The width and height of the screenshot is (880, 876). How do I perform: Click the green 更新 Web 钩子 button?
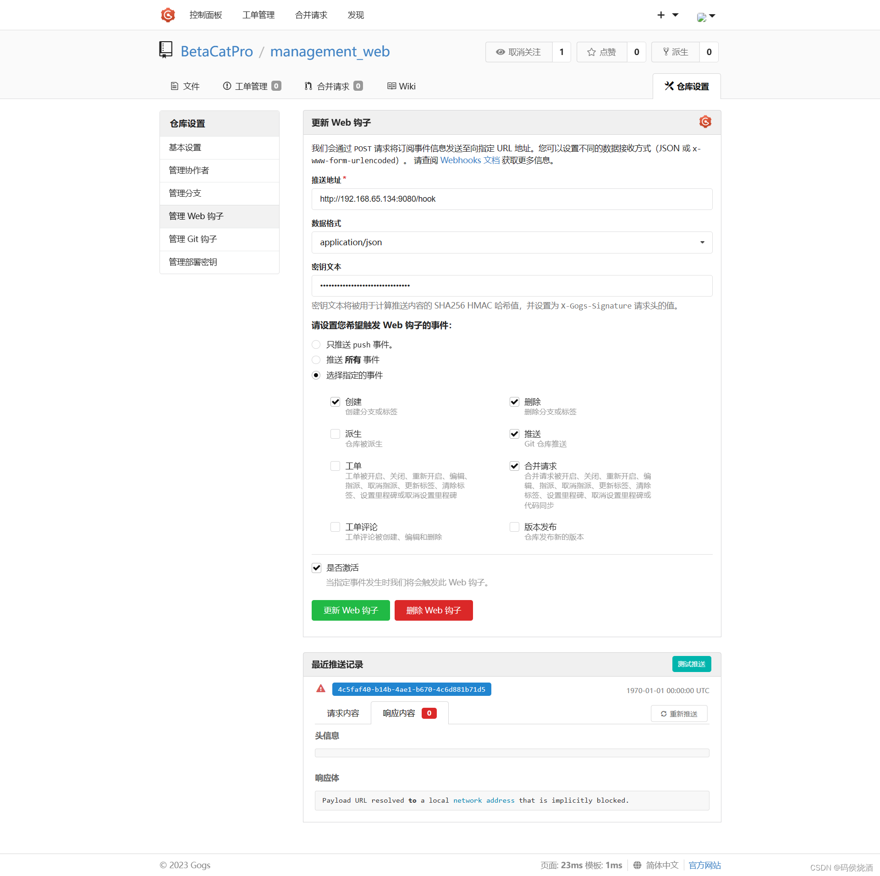(x=351, y=610)
